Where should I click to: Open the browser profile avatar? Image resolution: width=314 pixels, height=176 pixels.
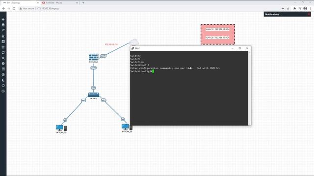pyautogui.click(x=305, y=9)
